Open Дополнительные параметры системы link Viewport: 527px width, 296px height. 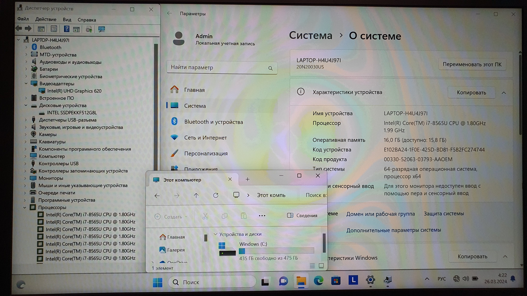pos(393,230)
